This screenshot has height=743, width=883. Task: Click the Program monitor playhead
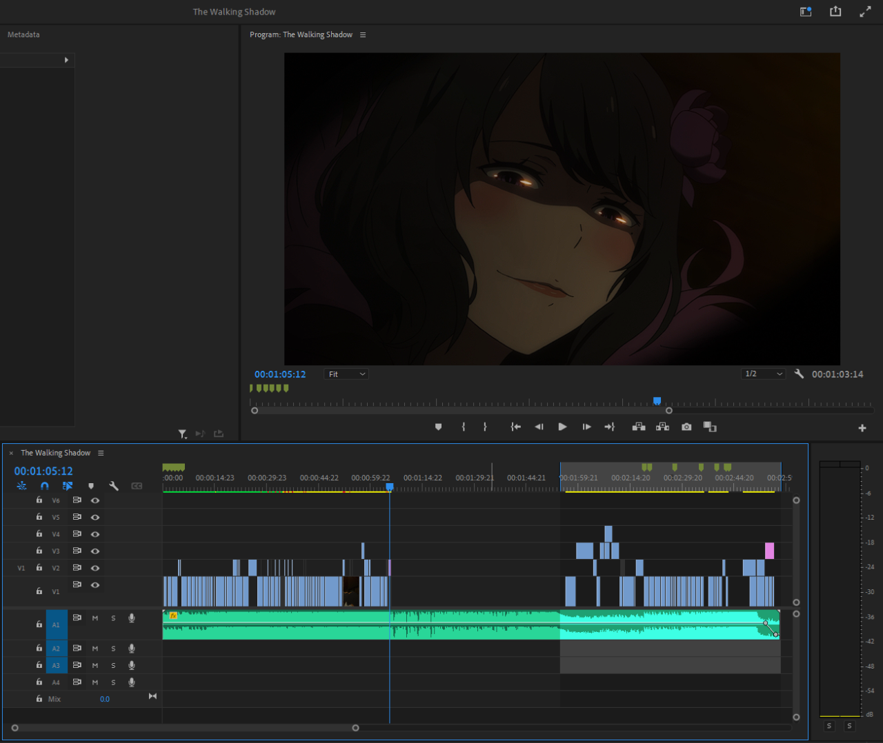[x=657, y=400]
